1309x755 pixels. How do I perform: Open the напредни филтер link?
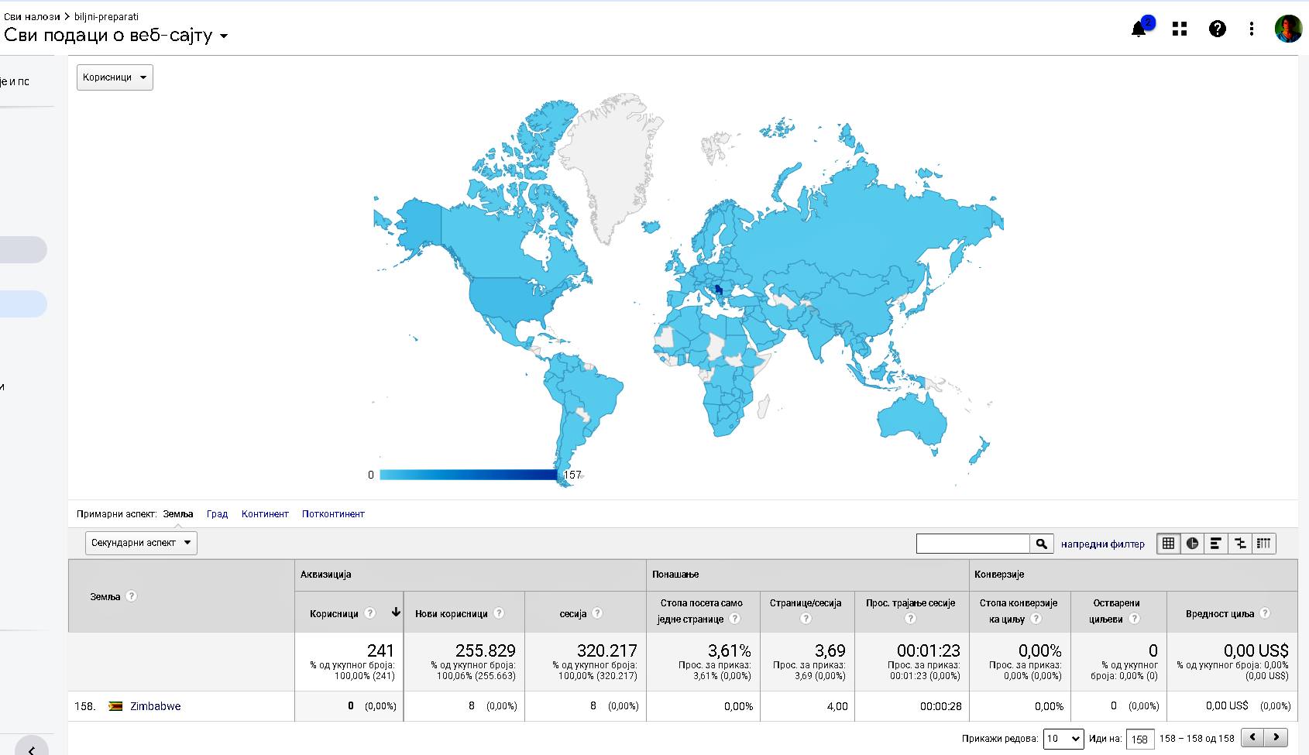pos(1102,544)
